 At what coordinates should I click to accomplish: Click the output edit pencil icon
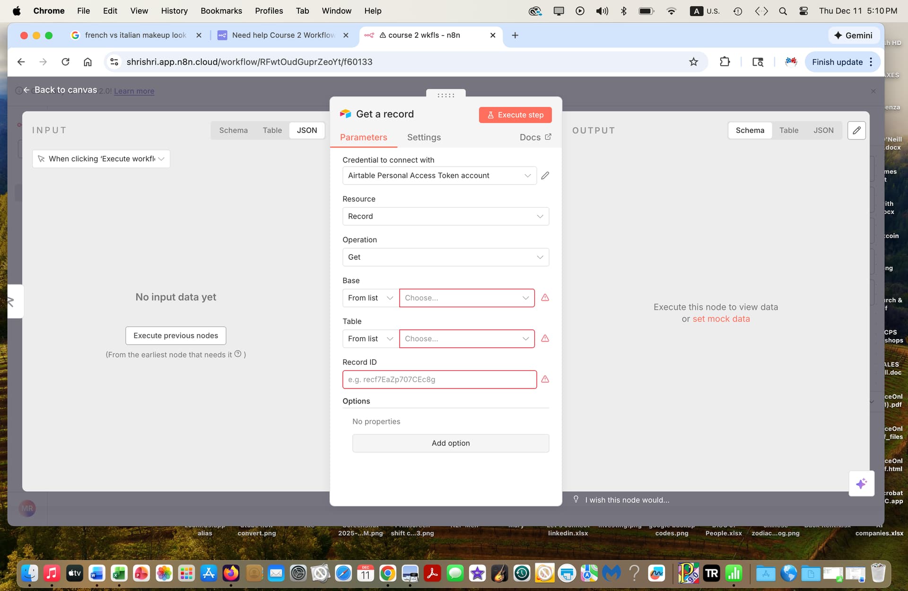pos(856,130)
